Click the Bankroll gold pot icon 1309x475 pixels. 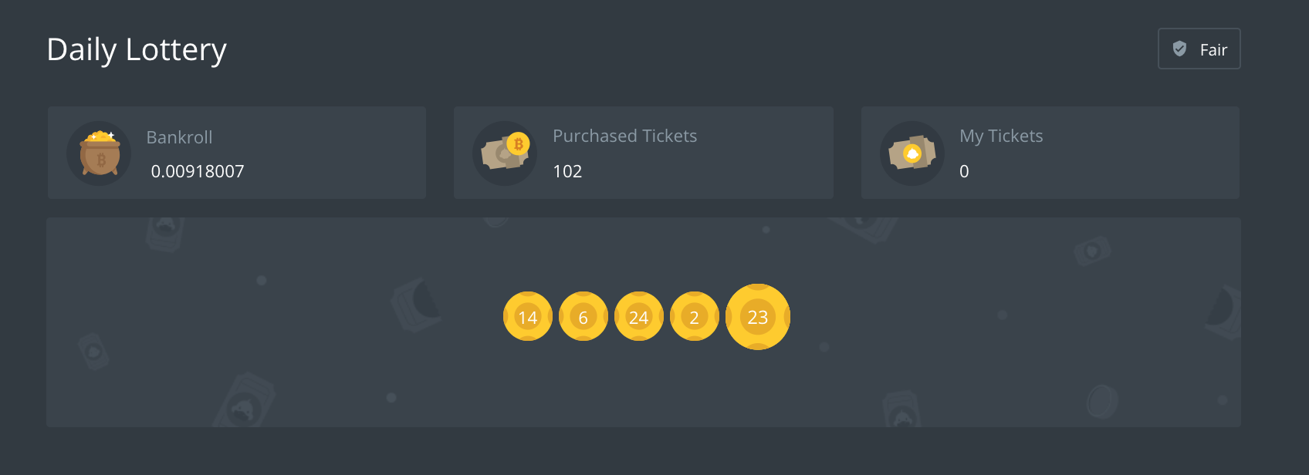click(100, 153)
